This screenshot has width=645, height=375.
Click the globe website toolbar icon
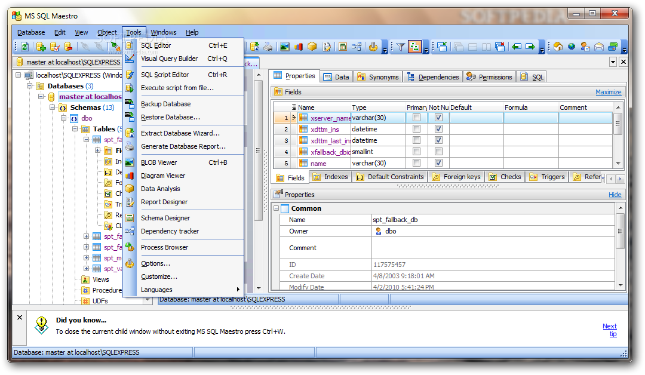572,47
